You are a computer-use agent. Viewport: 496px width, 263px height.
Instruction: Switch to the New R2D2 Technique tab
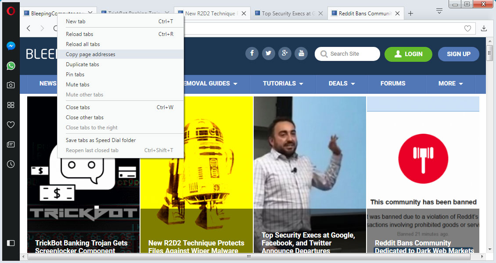coord(212,13)
